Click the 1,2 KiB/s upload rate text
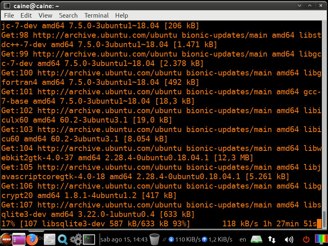 (220, 239)
